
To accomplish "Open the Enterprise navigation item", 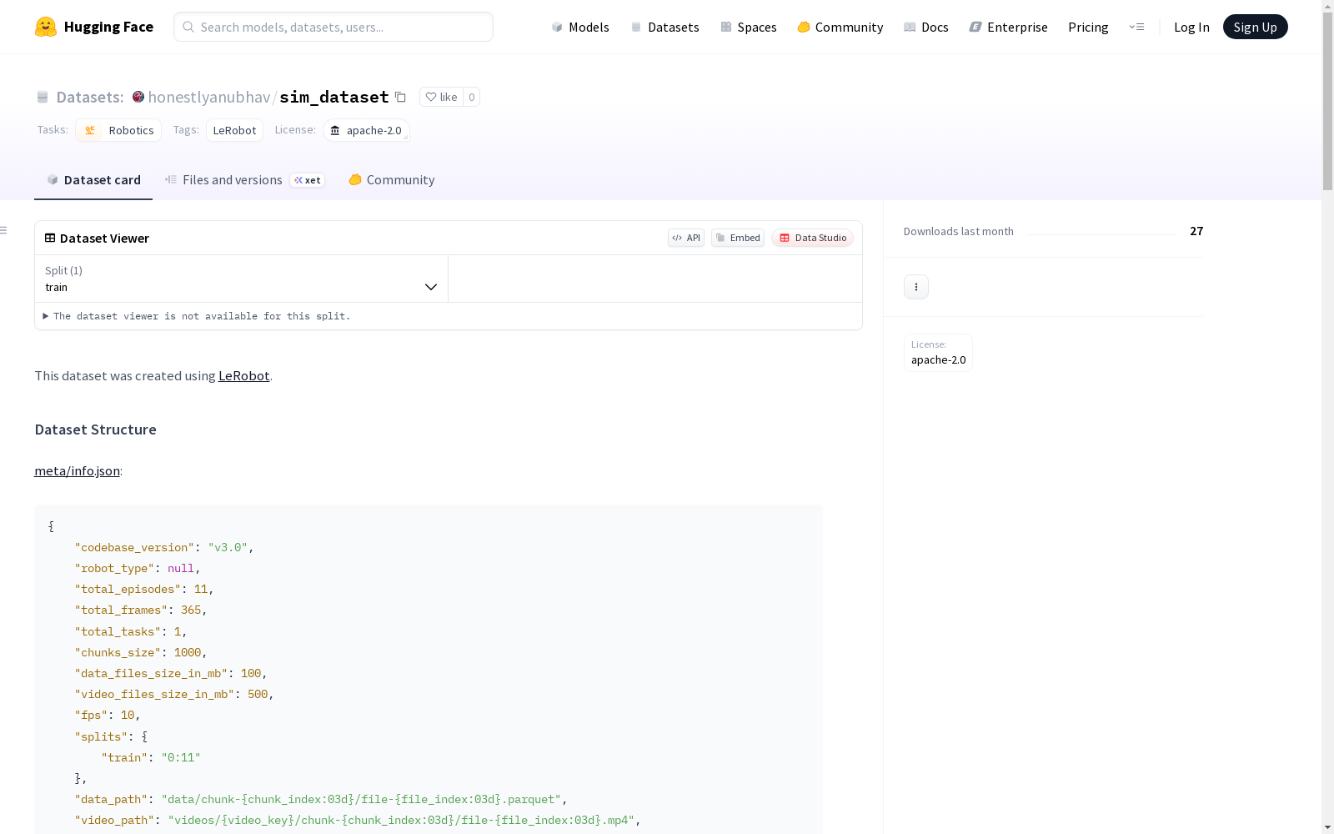I will (x=1009, y=27).
